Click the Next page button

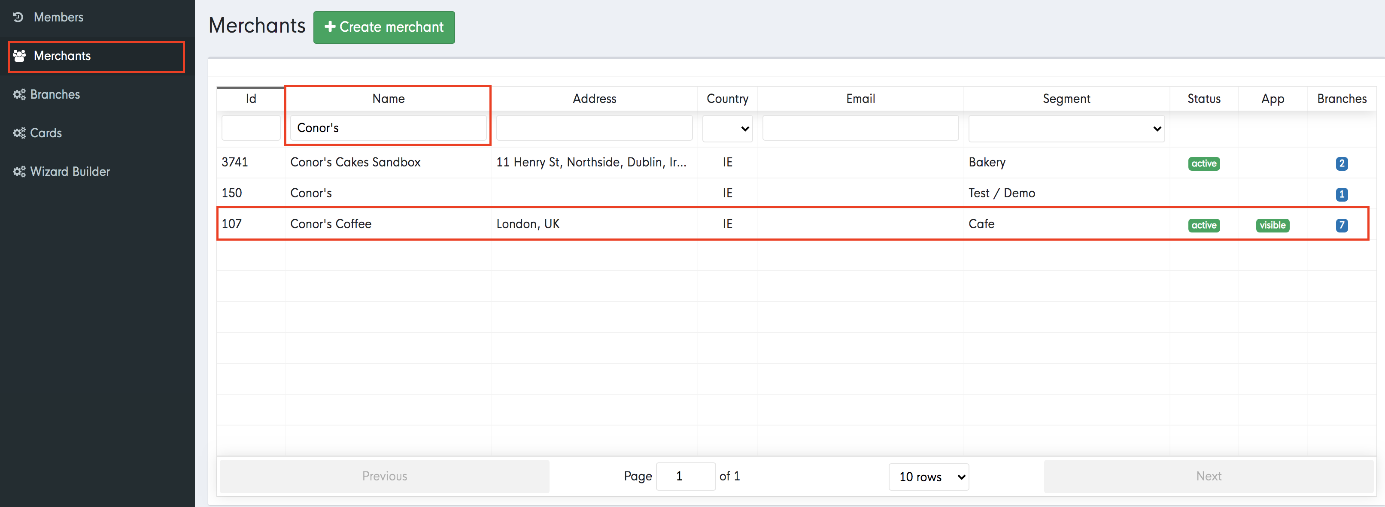pos(1209,477)
